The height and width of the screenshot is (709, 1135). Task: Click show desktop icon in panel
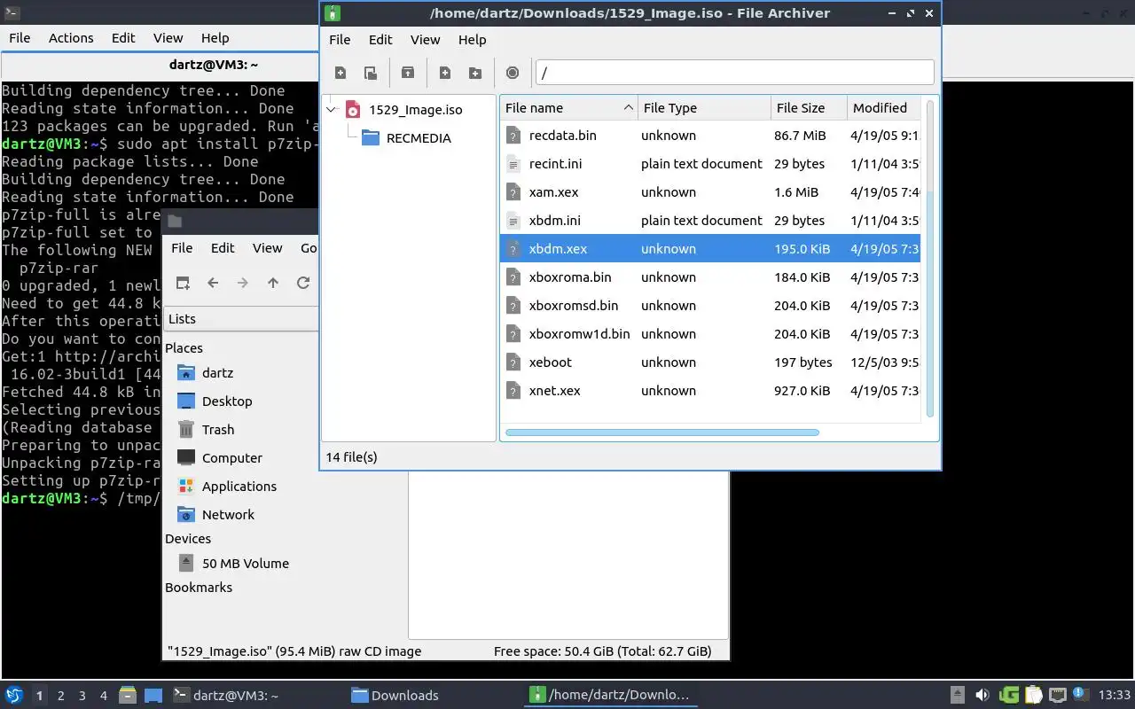[153, 696]
